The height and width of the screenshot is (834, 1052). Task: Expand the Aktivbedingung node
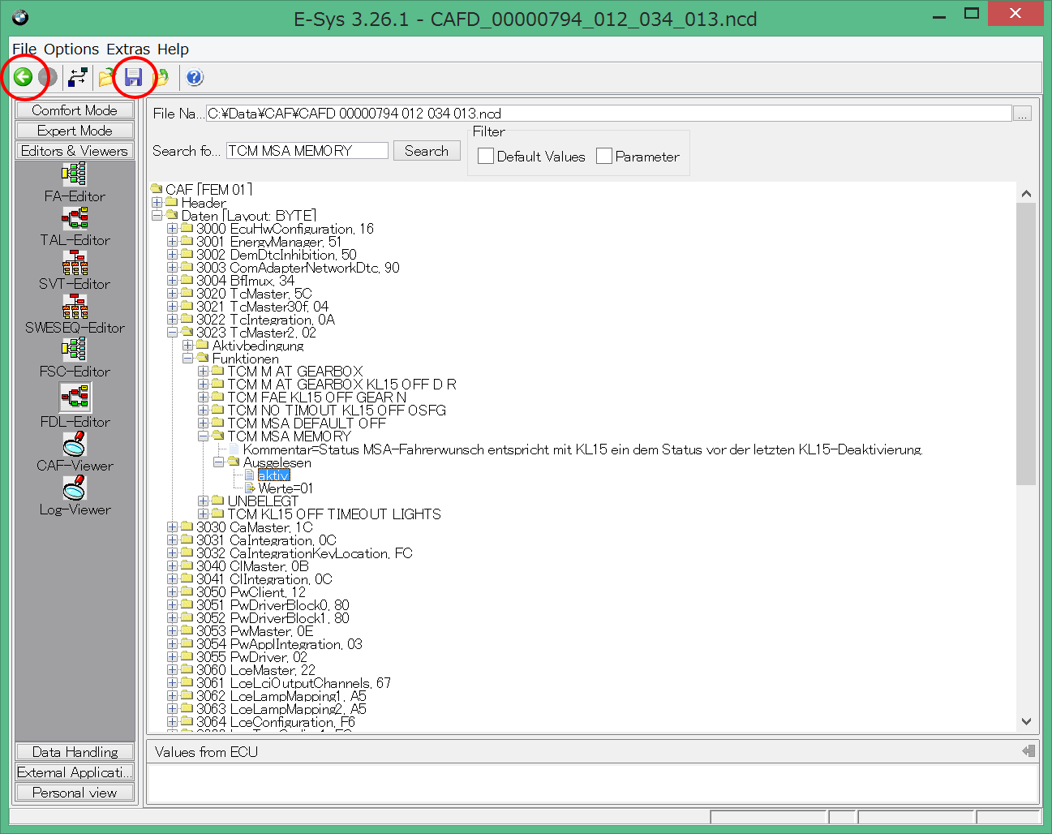tap(188, 346)
